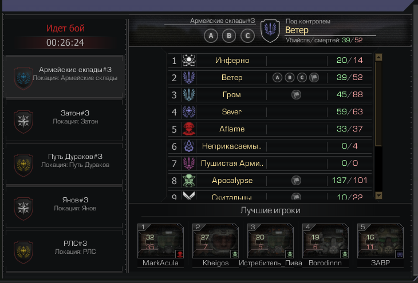Select the Затон#3 battle entry
The height and width of the screenshot is (283, 418).
[x=64, y=121]
